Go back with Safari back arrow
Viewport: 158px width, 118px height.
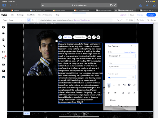tap(11, 5)
